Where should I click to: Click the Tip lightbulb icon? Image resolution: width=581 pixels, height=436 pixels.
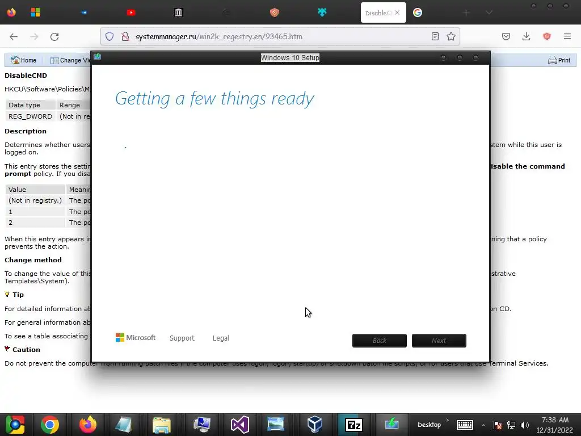[7, 294]
